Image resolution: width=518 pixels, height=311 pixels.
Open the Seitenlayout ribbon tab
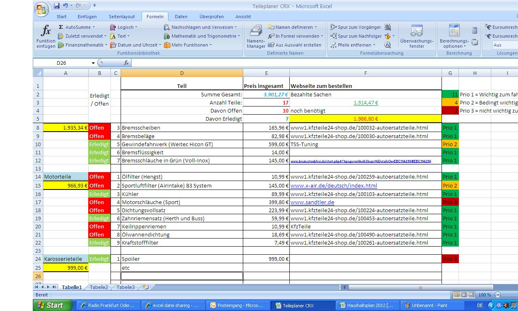pos(122,17)
